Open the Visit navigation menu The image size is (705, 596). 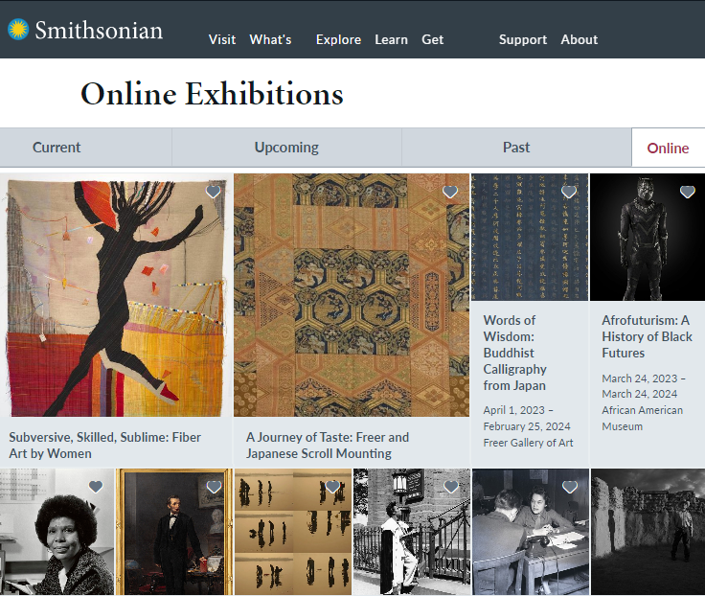(222, 39)
